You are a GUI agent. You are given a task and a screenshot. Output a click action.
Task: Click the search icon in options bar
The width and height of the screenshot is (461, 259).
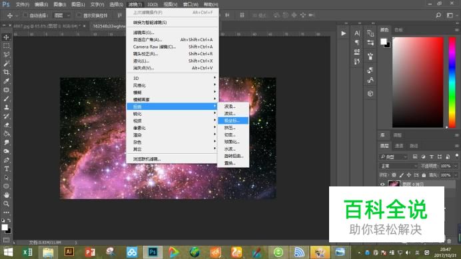point(438,15)
